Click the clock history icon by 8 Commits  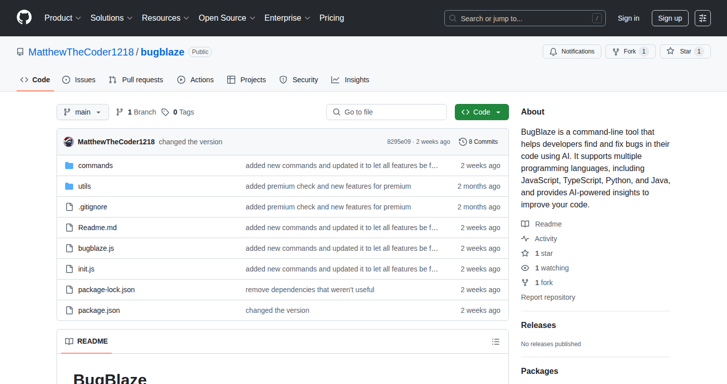pyautogui.click(x=462, y=142)
